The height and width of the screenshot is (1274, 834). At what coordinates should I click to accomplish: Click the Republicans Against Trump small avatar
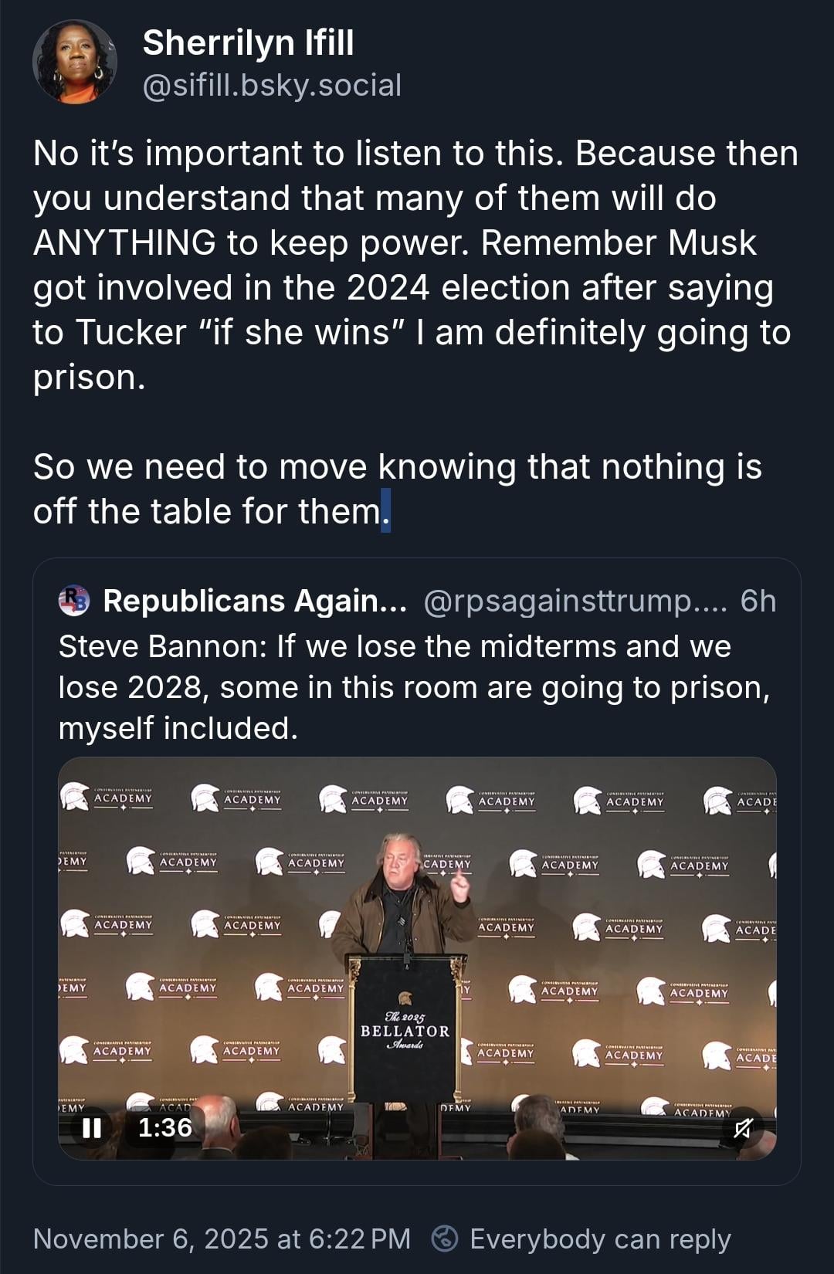coord(74,601)
